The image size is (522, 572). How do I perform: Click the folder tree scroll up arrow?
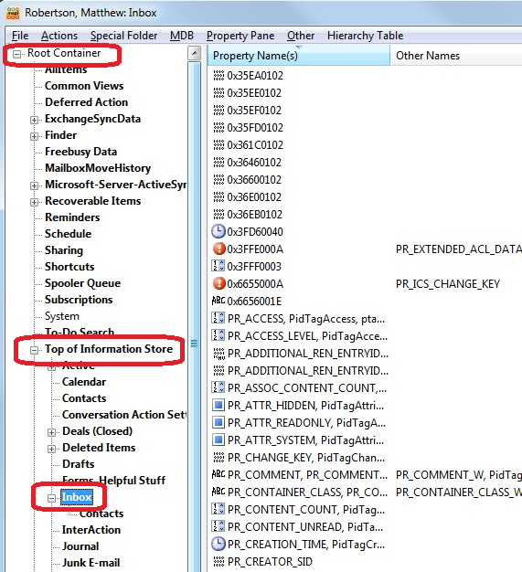coord(195,53)
